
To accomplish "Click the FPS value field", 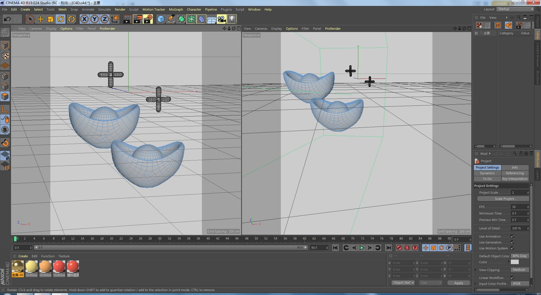I will click(x=520, y=207).
